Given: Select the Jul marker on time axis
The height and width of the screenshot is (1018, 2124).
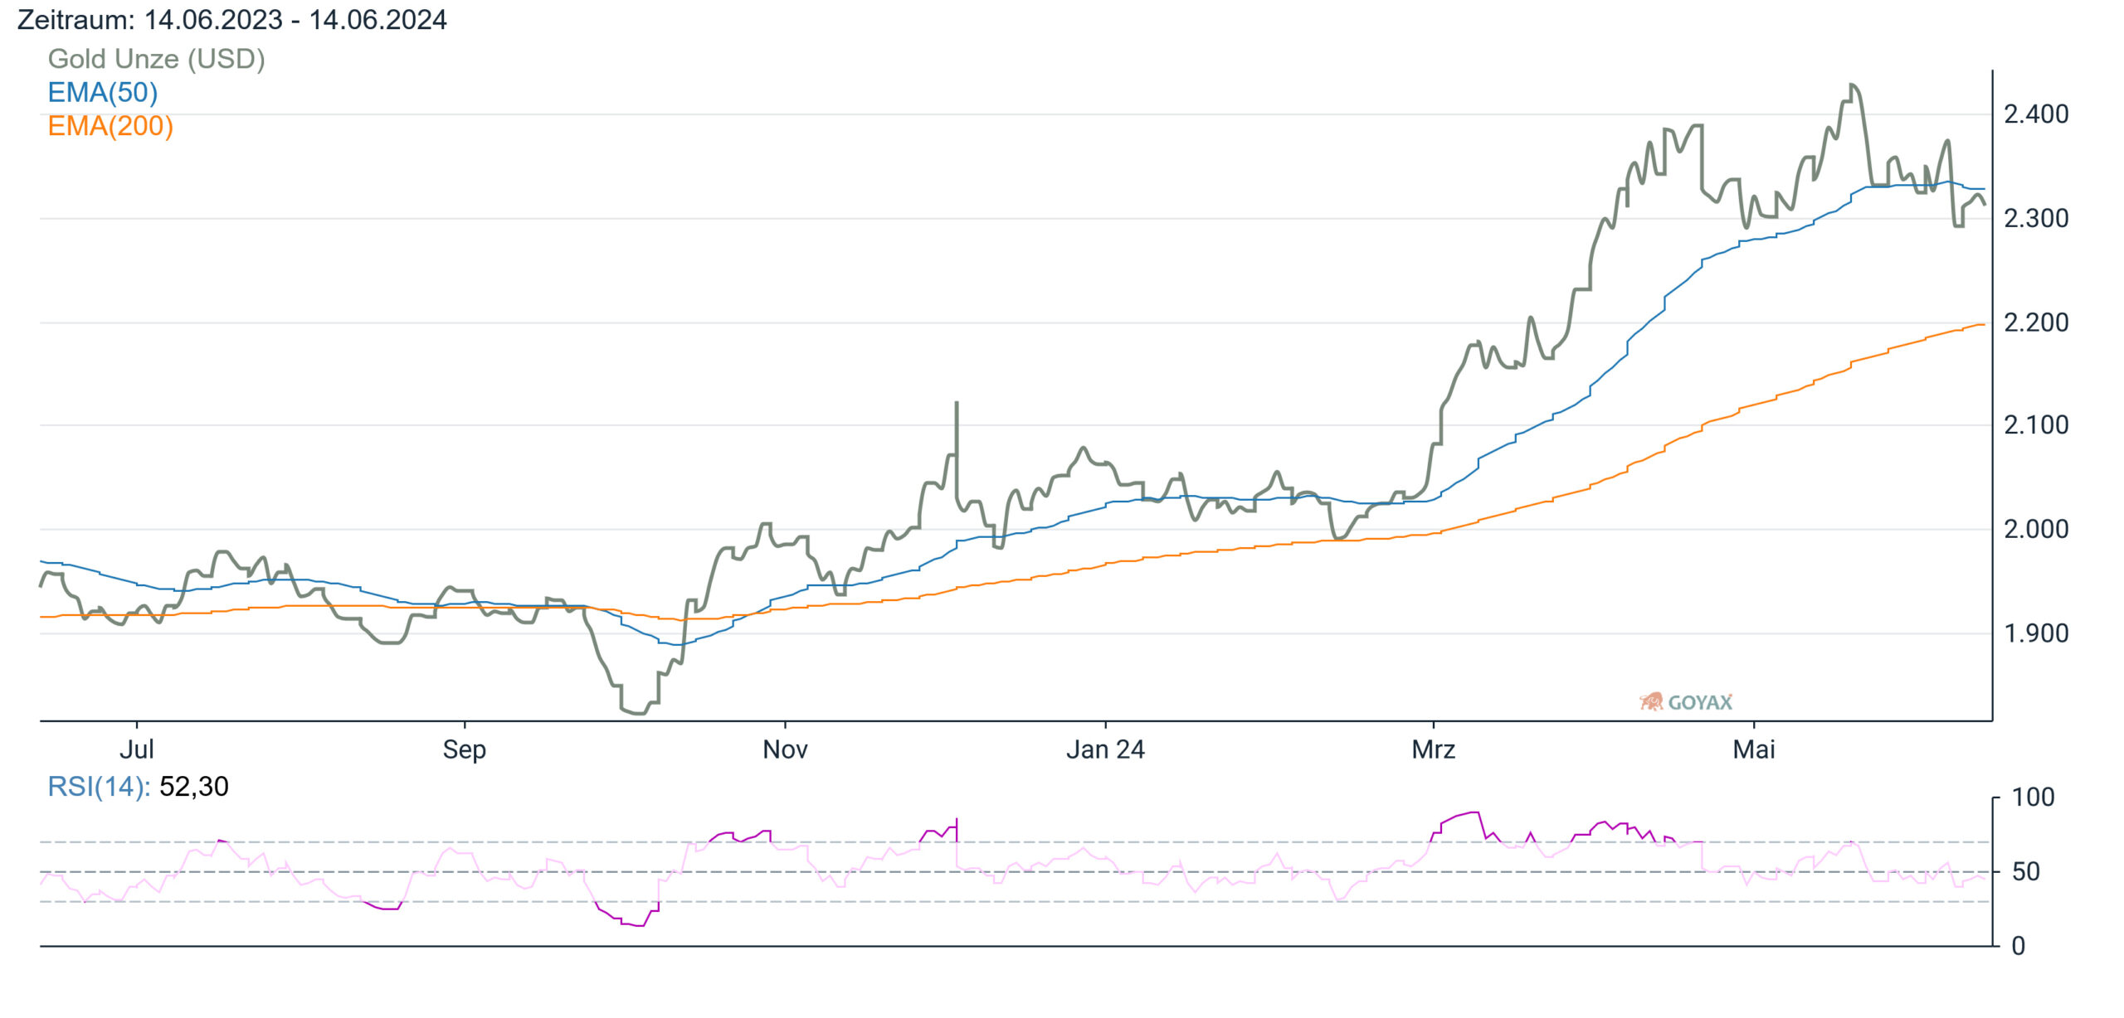Looking at the screenshot, I should [x=137, y=749].
